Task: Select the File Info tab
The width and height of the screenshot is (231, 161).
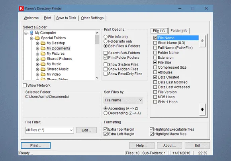Action: tap(159, 31)
